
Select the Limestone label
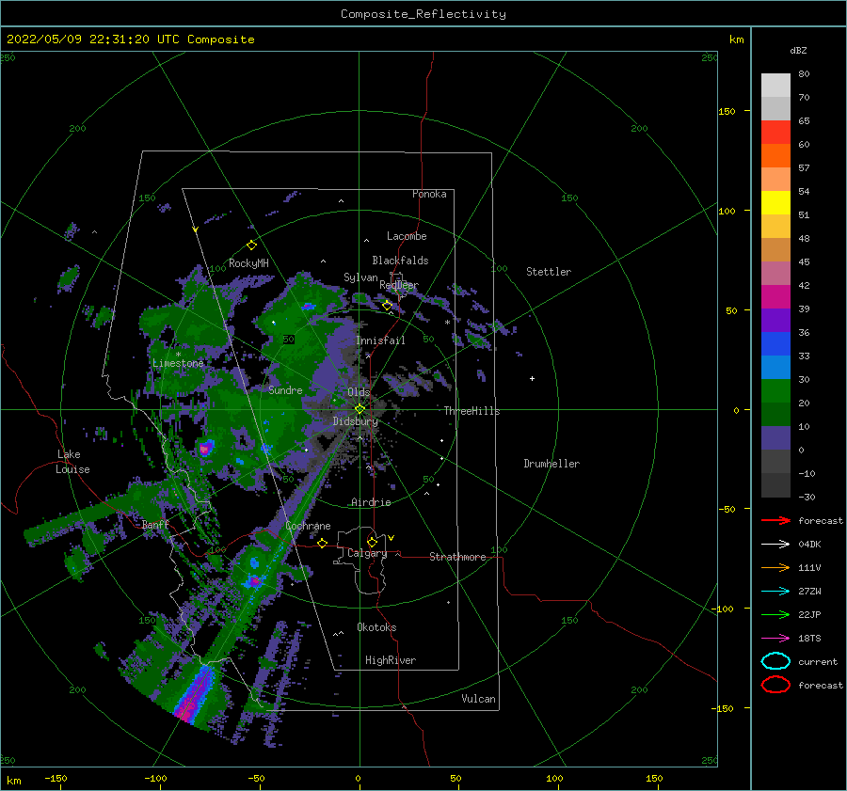(x=178, y=363)
